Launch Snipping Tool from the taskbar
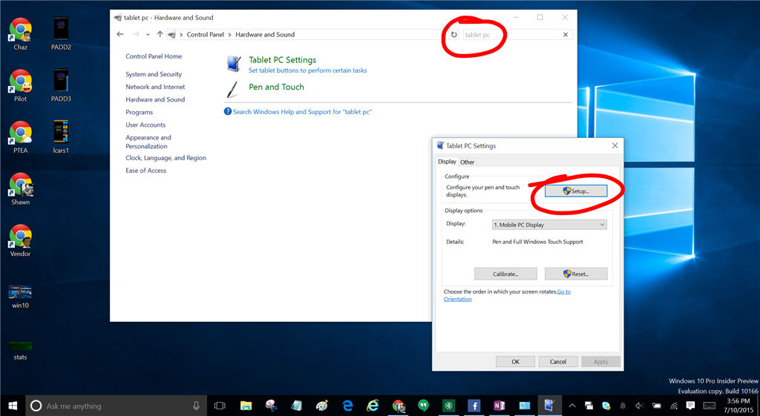This screenshot has width=760, height=416. [272, 406]
